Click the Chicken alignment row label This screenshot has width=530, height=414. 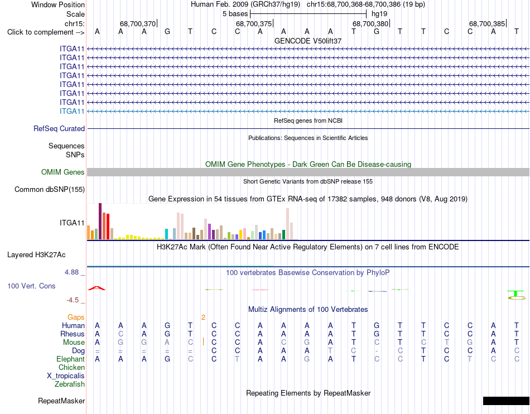point(71,367)
